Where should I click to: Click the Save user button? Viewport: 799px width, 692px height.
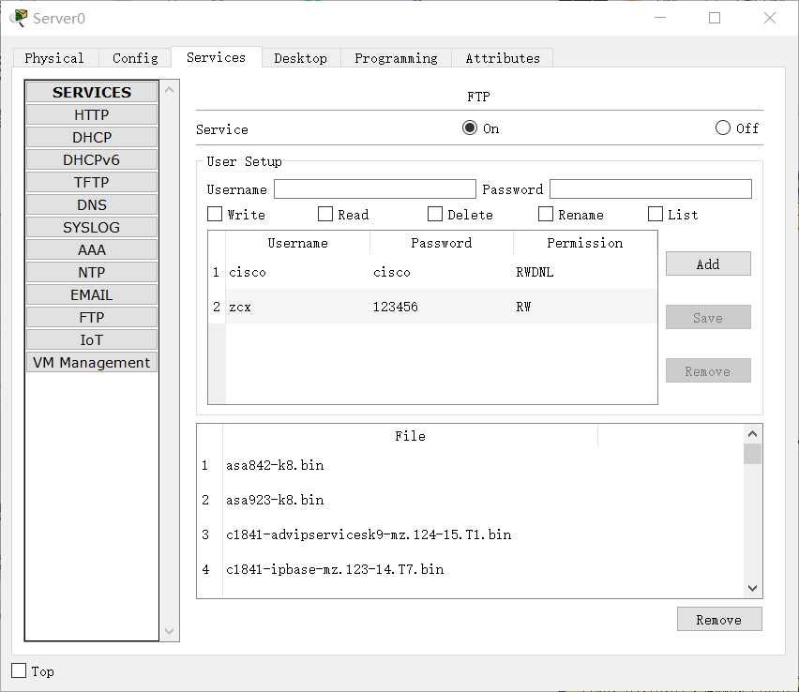708,317
